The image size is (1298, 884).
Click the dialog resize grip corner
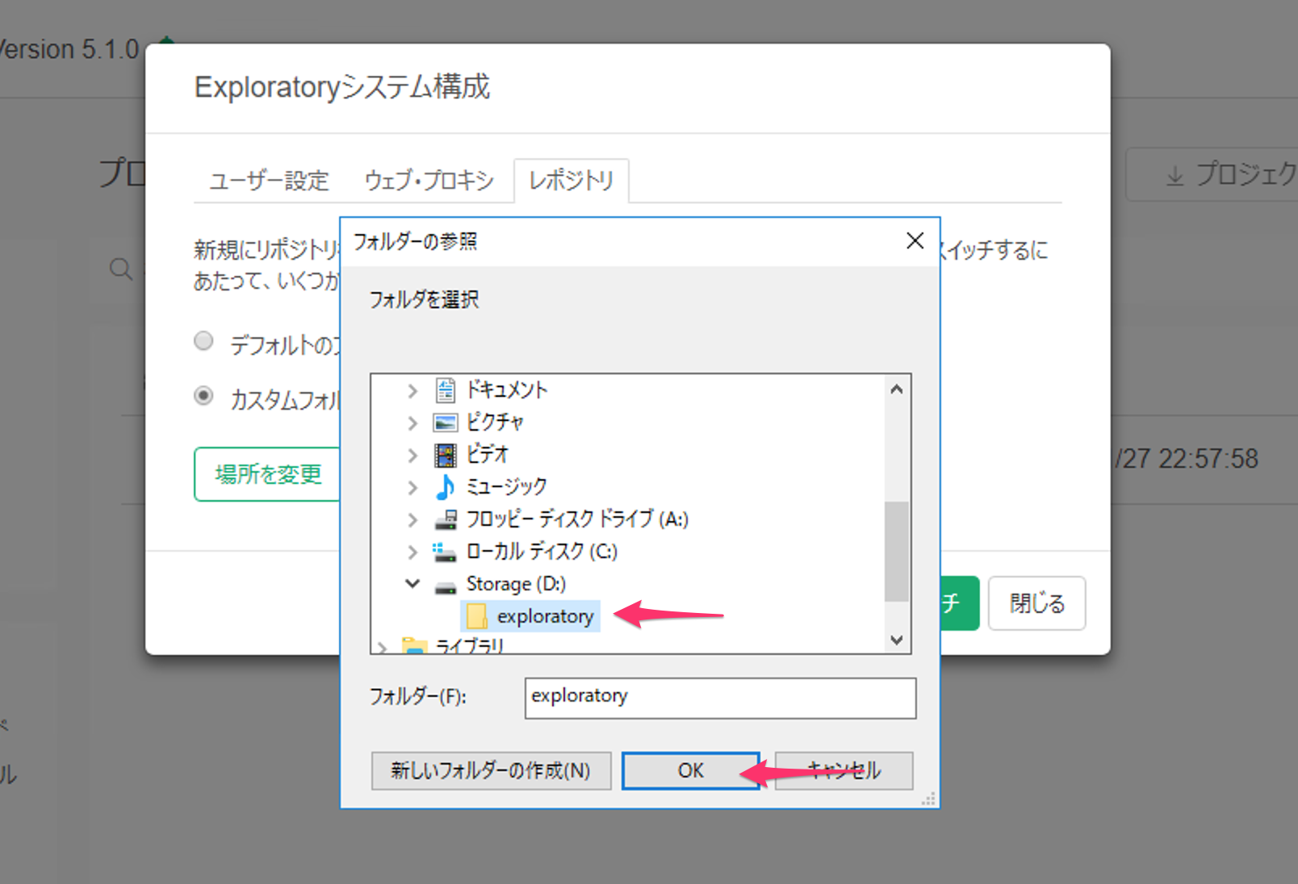[x=929, y=799]
